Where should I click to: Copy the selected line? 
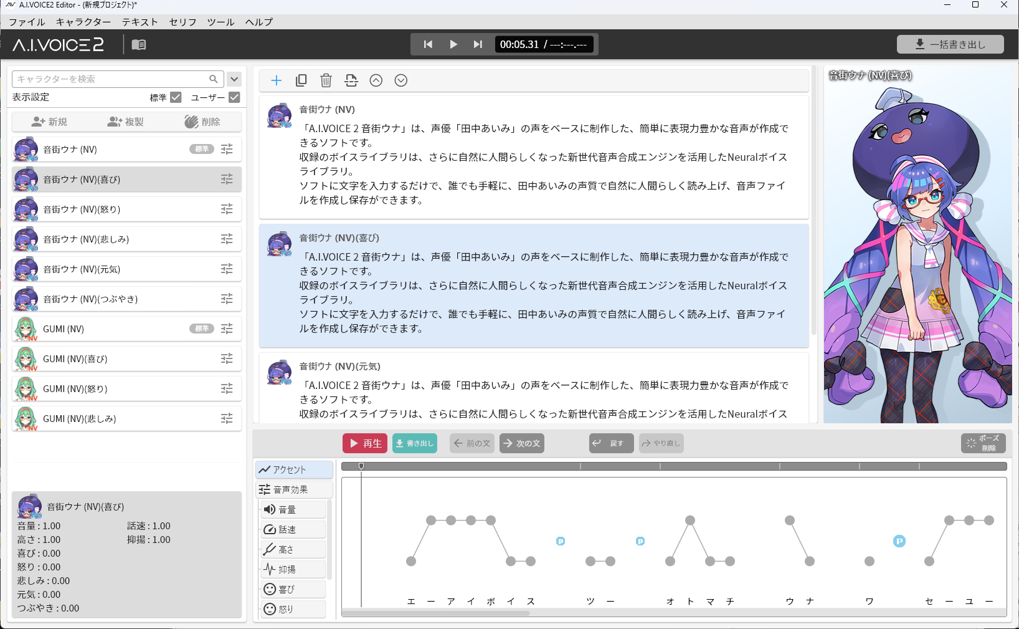(x=301, y=80)
